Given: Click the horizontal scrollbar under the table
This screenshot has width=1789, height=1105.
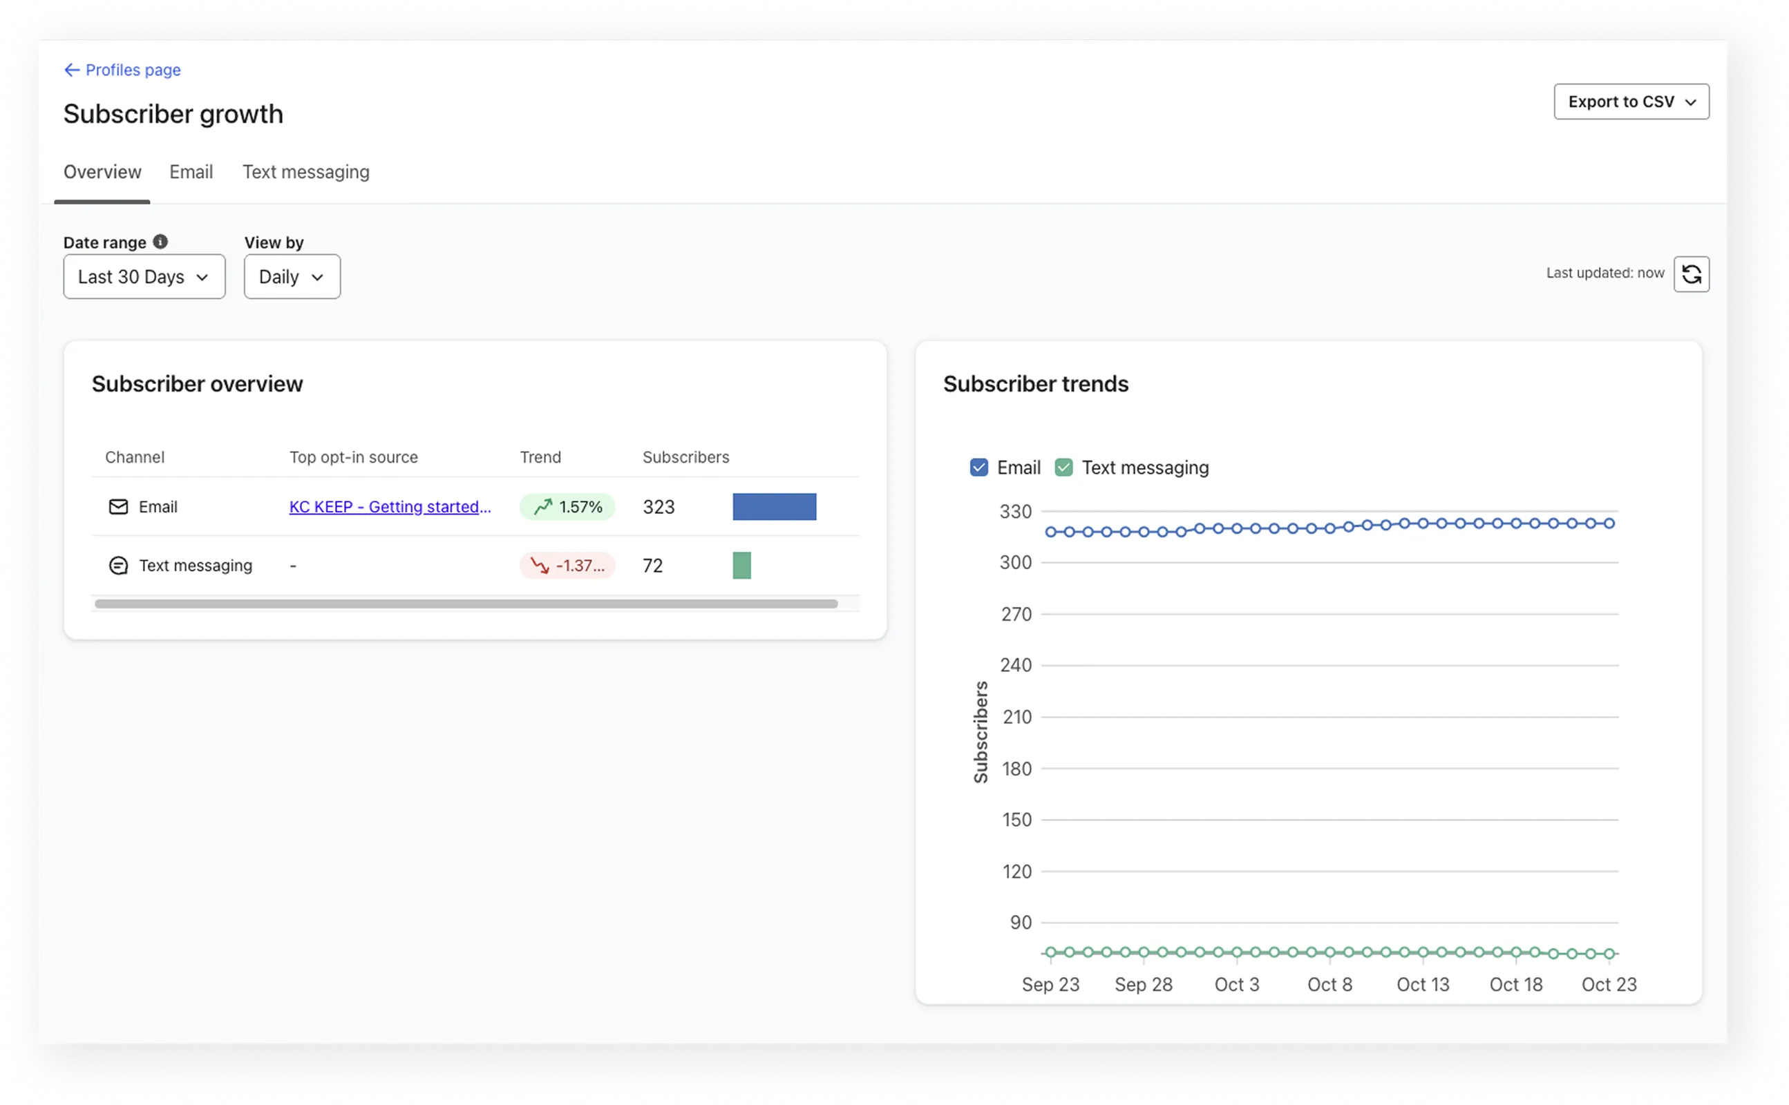Looking at the screenshot, I should coord(466,604).
